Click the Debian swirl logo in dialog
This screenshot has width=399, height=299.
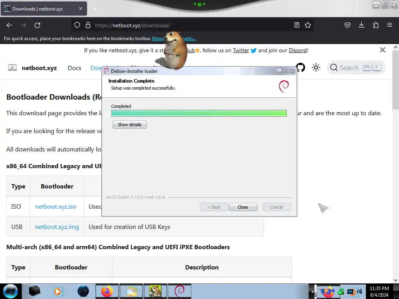tap(284, 86)
